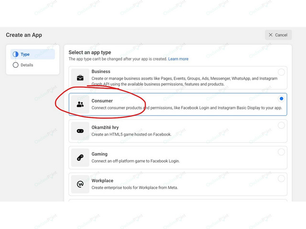Click the 'Create an App' title
Screen dimensions: 306x229
(24, 35)
